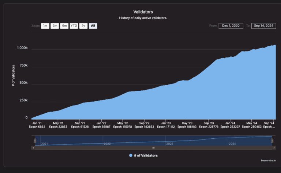
Task: Click the navigator scrollbar center grip
Action: click(154, 148)
